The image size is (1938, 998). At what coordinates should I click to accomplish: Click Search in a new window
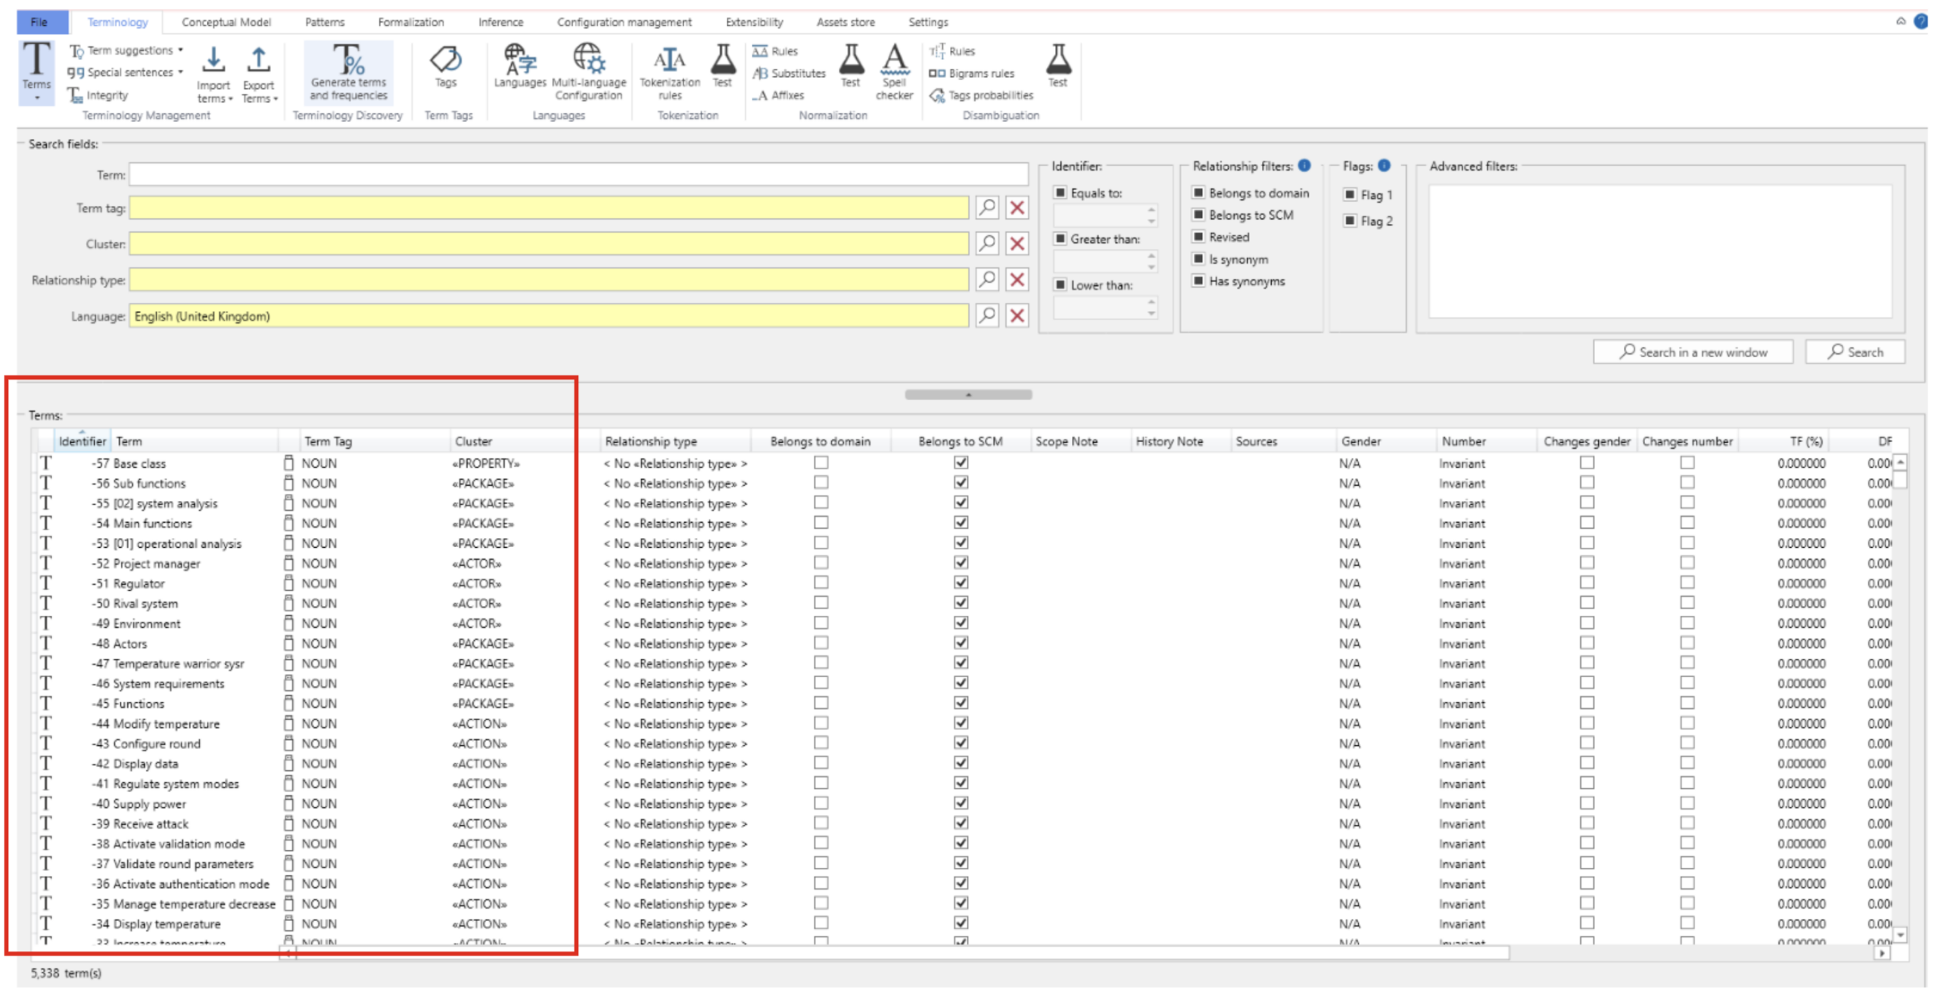tap(1692, 352)
